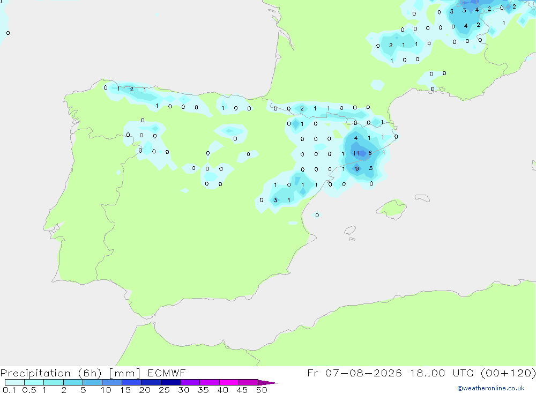Click the Menorca island outline

422,198
